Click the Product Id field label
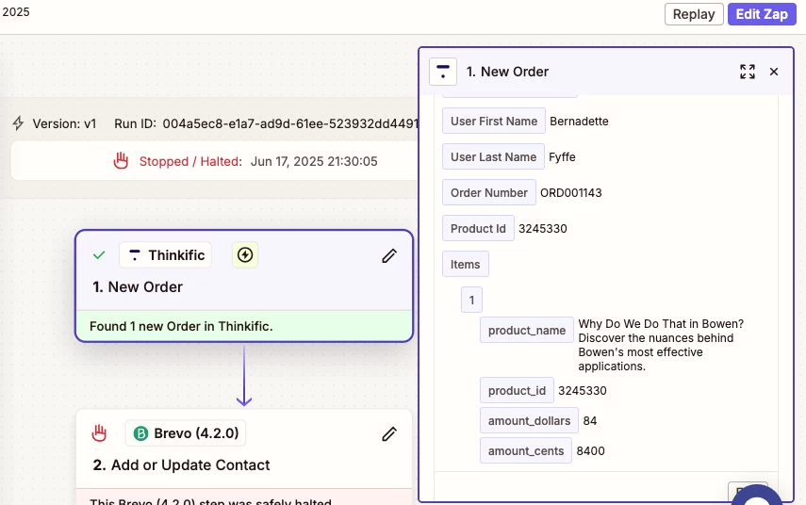Screen dimensions: 806x505 (478, 229)
